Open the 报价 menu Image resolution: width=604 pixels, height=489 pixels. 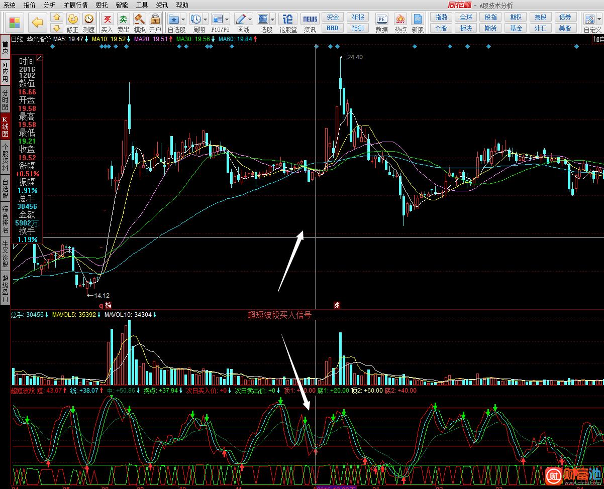click(x=30, y=5)
